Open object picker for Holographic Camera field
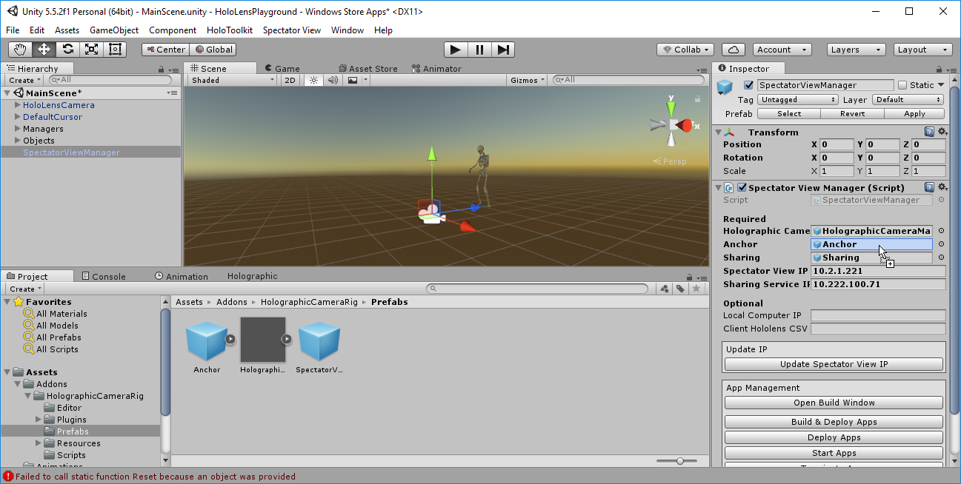Viewport: 961px width, 484px height. [x=941, y=231]
